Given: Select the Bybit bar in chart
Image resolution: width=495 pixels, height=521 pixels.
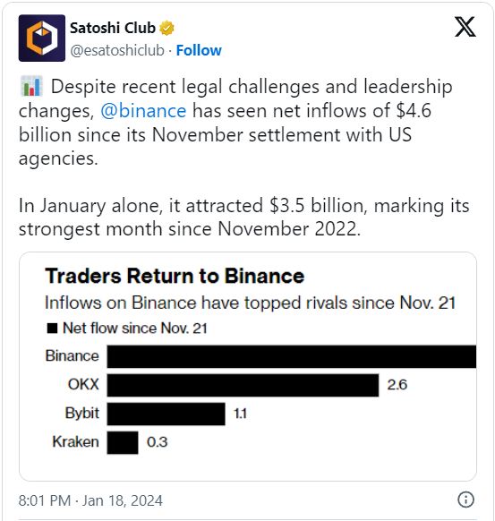Looking at the screenshot, I should click(166, 414).
